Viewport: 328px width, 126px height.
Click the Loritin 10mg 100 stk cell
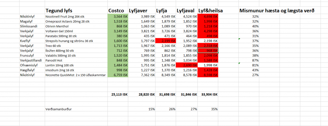coord(76,65)
